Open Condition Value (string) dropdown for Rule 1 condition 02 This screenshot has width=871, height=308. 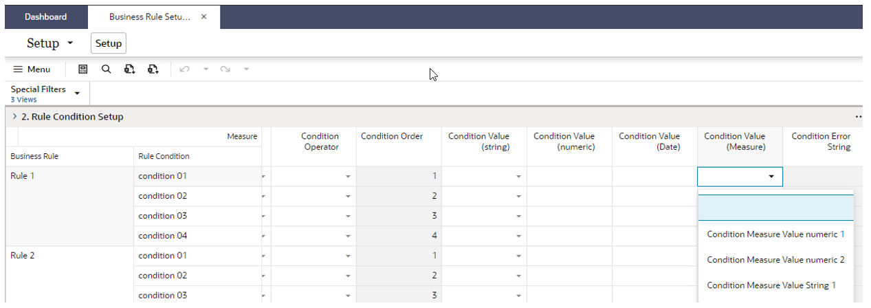519,197
